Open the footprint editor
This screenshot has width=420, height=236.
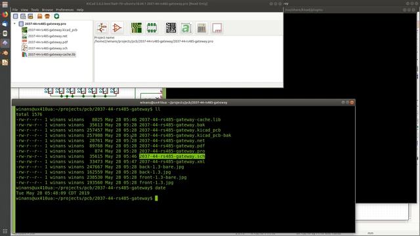(152, 28)
